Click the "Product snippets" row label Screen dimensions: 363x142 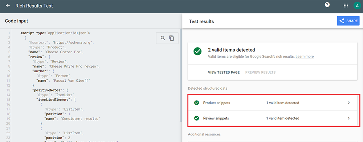(217, 103)
